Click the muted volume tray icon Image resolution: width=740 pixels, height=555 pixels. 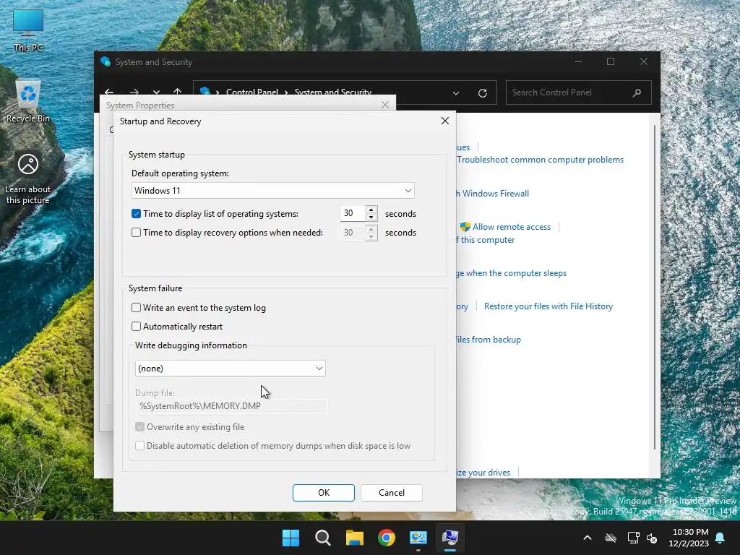coord(652,538)
